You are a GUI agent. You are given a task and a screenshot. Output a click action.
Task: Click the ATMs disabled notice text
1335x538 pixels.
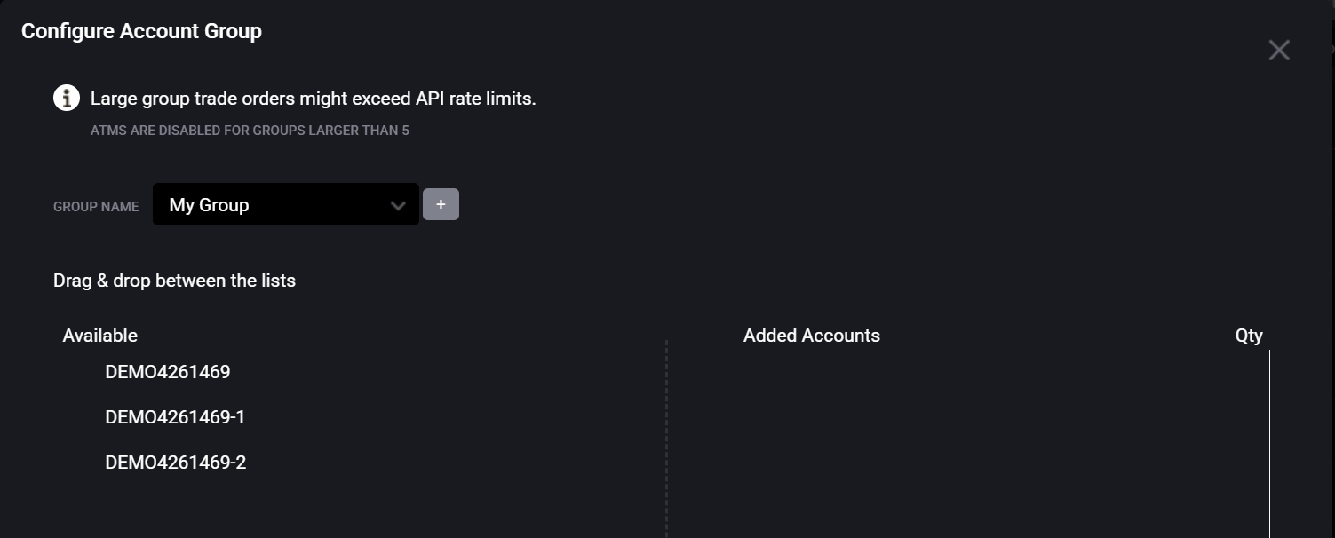[250, 131]
